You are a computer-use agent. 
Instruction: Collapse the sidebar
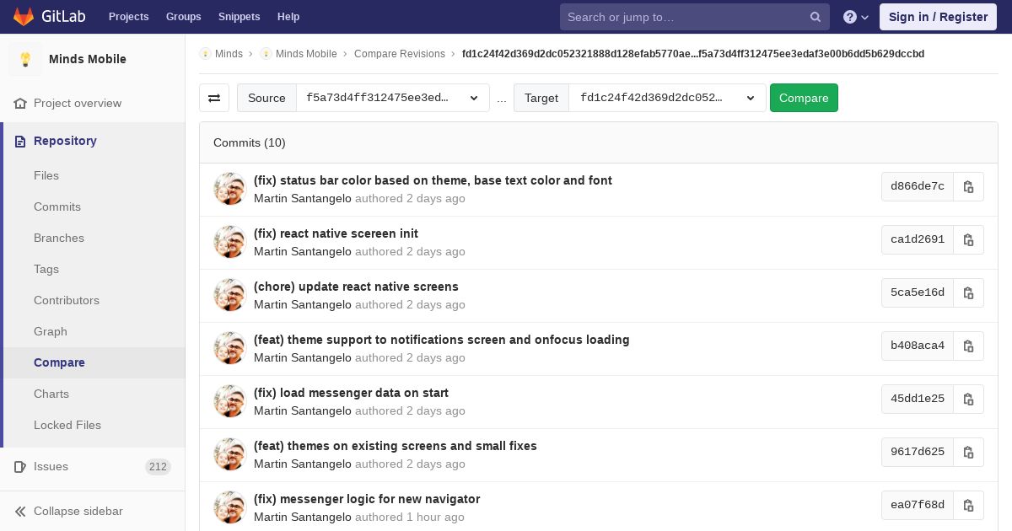click(x=78, y=511)
